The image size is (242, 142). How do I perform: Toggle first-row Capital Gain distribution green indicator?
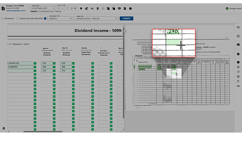(x=92, y=63)
